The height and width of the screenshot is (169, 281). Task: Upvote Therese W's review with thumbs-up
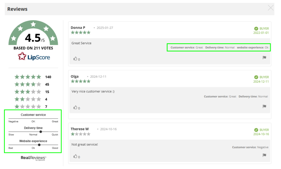pyautogui.click(x=75, y=156)
